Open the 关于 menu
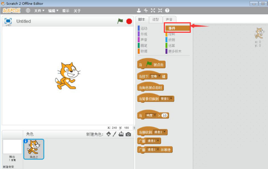Image resolution: width=268 pixels, height=169 pixels. coord(77,11)
